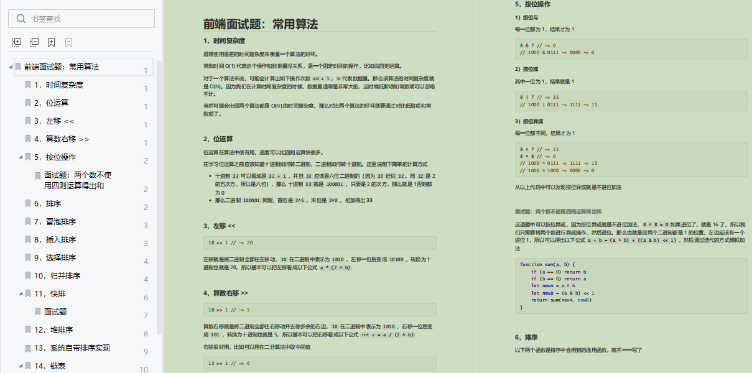Viewport: 752px width, 373px height.
Task: Click bookmark icon beside 前端面试题：常用算法
Action: 18,67
